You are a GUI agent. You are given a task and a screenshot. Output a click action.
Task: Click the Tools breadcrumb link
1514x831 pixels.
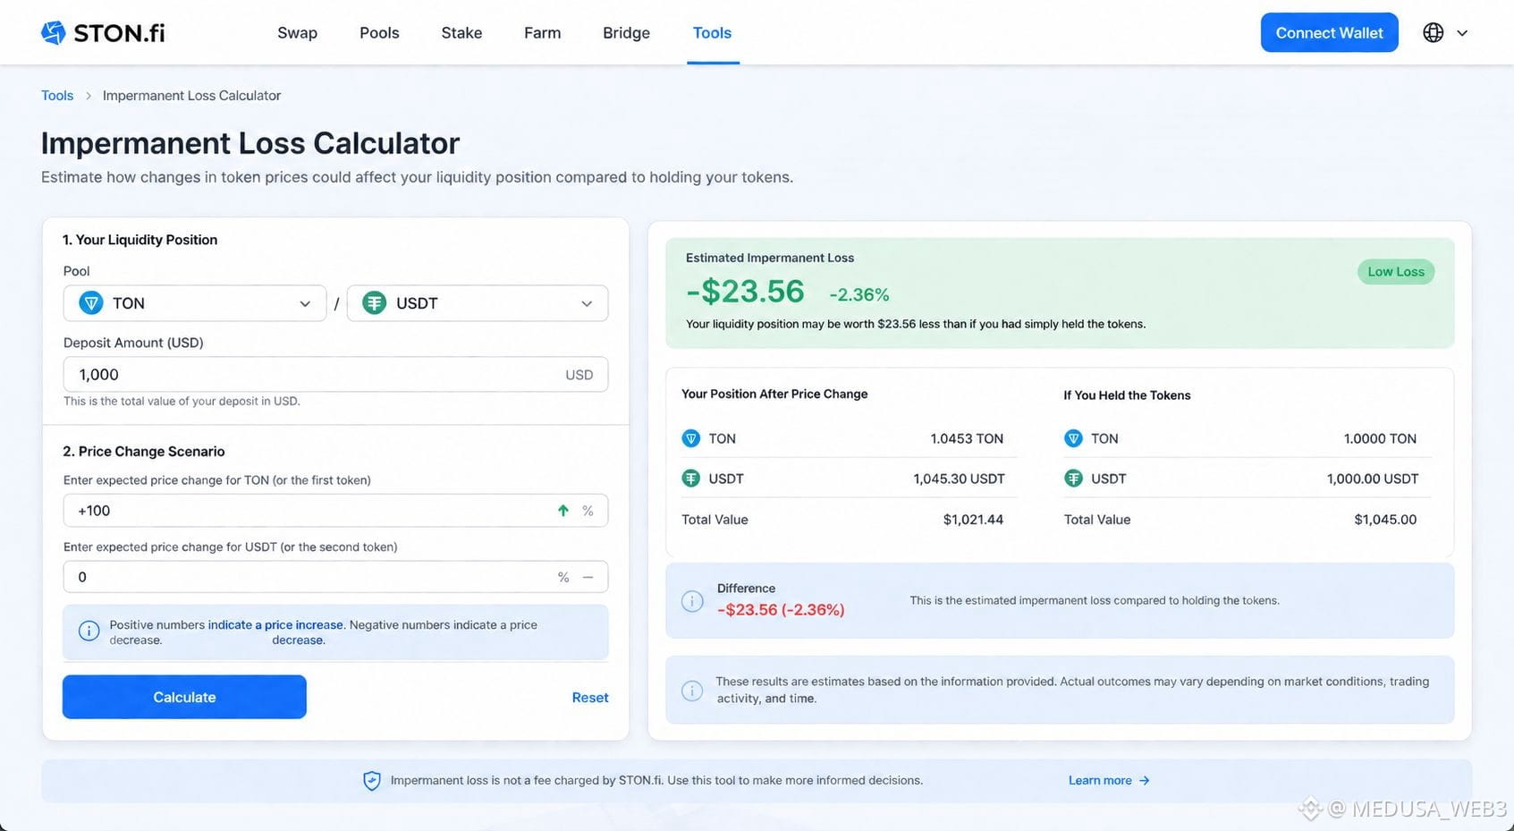click(x=57, y=96)
